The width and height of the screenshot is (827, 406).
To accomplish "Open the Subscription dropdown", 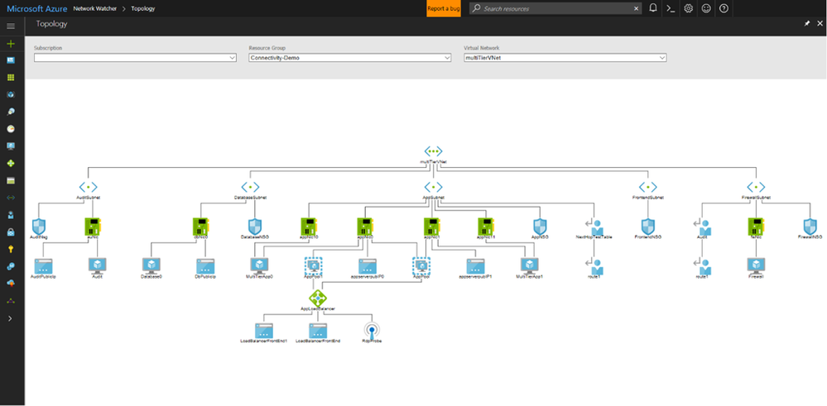I will tap(135, 58).
